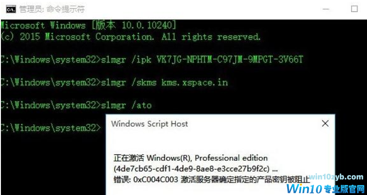The width and height of the screenshot is (367, 195).
Task: Click the product key VK7JG-NPHTM-C97JM-9MPGT-3V66T
Action: (x=228, y=60)
